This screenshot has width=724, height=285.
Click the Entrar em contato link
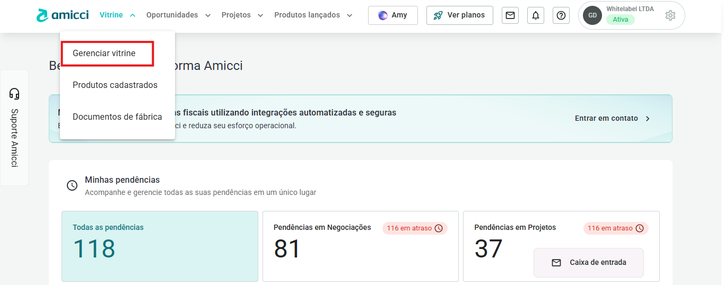click(612, 119)
